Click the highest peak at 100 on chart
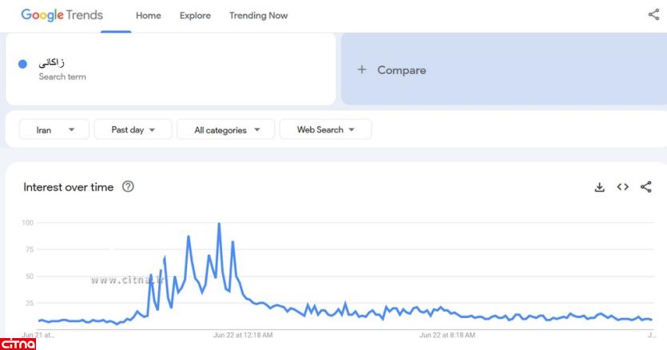The width and height of the screenshot is (667, 350). click(219, 224)
